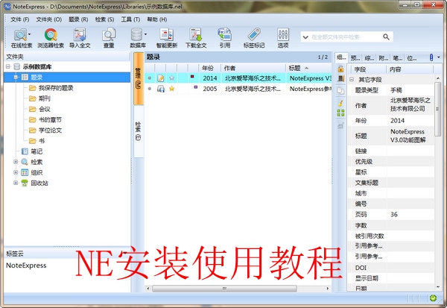Switch to the 笔... notes tab
The height and width of the screenshot is (308, 447).
click(398, 57)
